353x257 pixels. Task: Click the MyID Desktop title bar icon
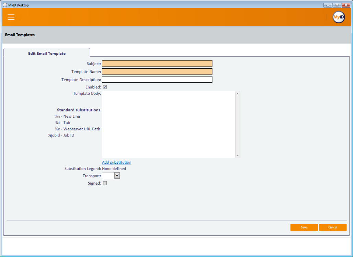pyautogui.click(x=5, y=5)
